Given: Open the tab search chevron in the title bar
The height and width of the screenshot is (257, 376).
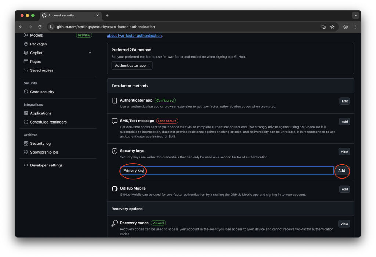Looking at the screenshot, I should pos(355,15).
